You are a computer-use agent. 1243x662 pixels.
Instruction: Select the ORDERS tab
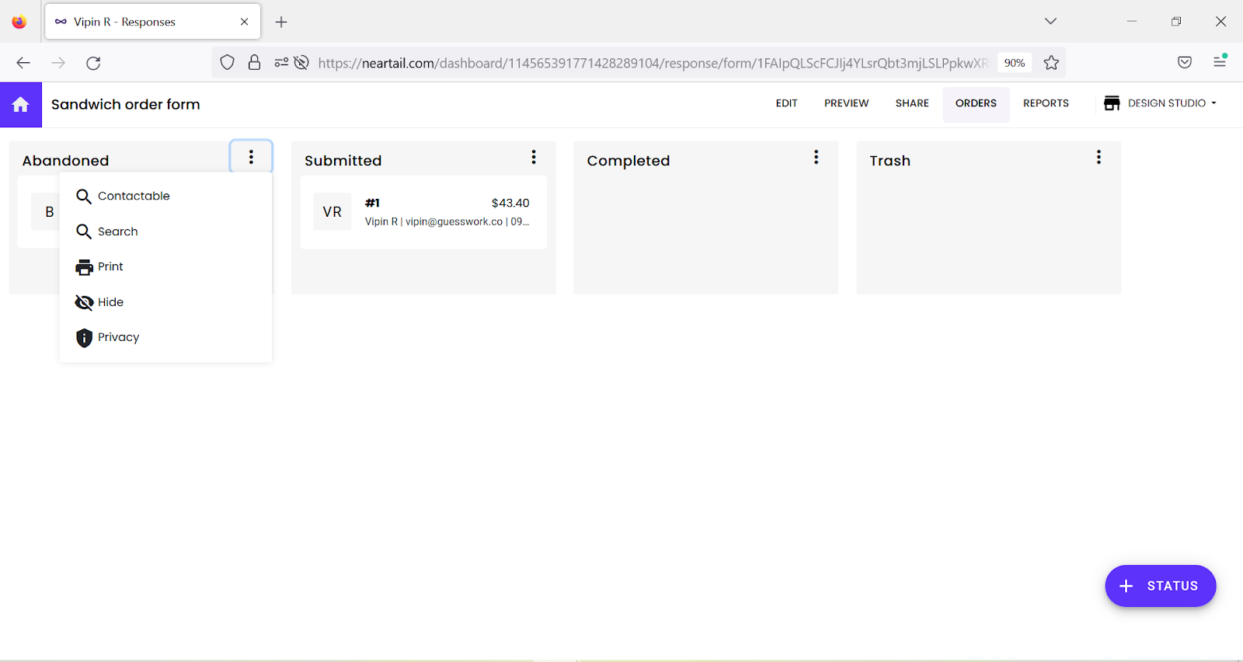coord(976,103)
